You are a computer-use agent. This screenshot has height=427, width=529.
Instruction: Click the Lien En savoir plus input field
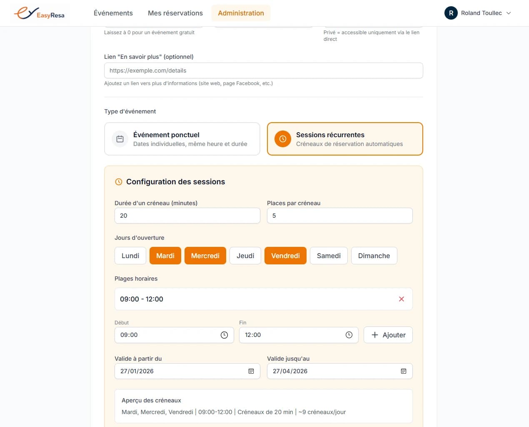coord(263,70)
